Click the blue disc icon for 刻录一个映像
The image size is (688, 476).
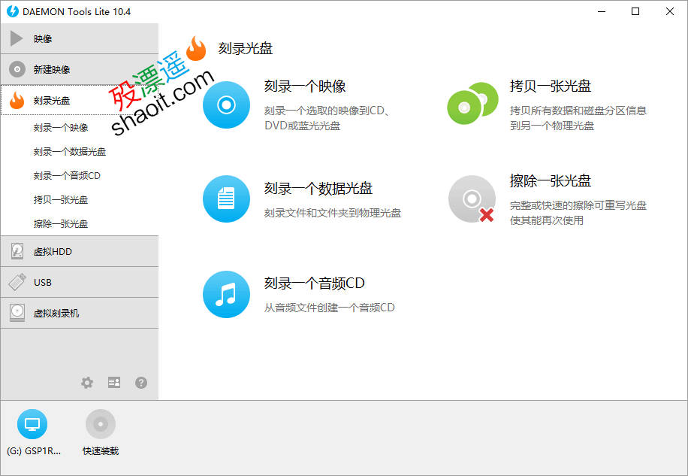[226, 105]
